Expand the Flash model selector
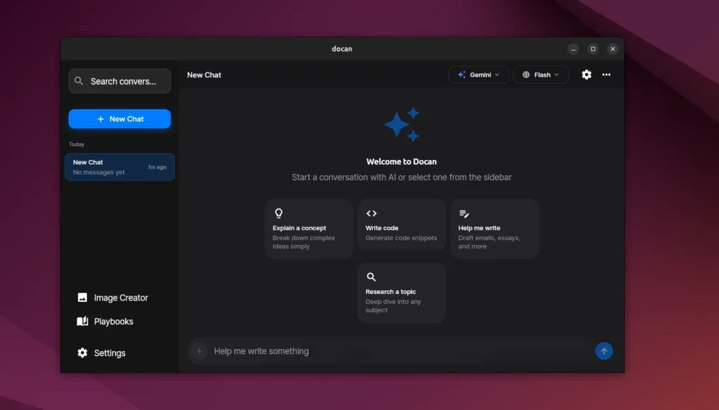The height and width of the screenshot is (410, 719). click(541, 74)
